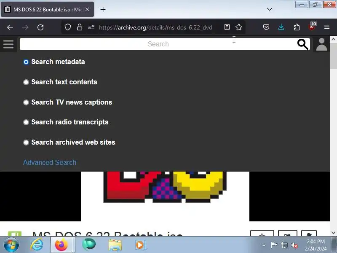The image size is (337, 253).
Task: Click the archive.org URL address bar
Action: click(x=155, y=27)
